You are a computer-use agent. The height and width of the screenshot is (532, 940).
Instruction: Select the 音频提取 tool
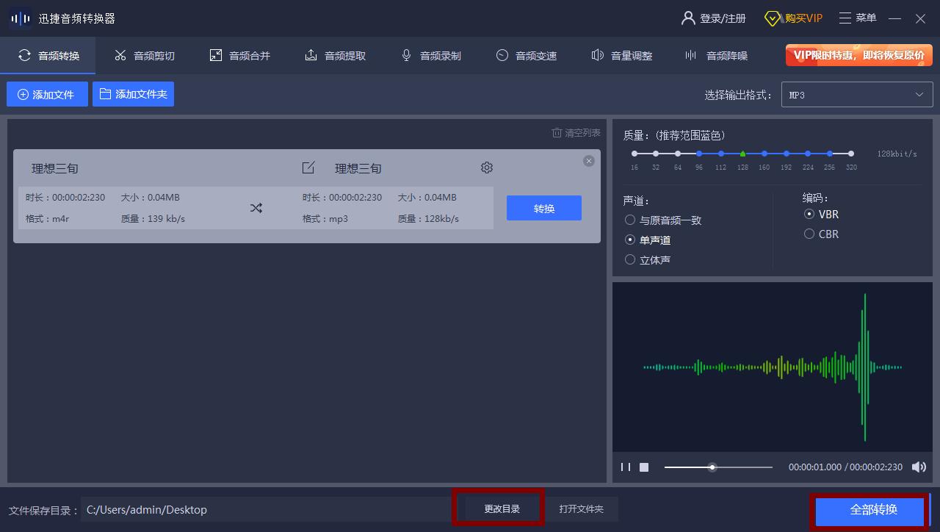[335, 54]
